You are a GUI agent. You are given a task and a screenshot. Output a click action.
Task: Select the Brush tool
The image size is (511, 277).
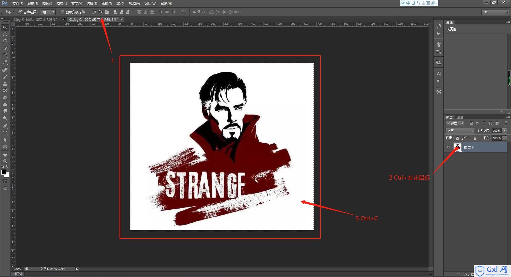(5, 77)
